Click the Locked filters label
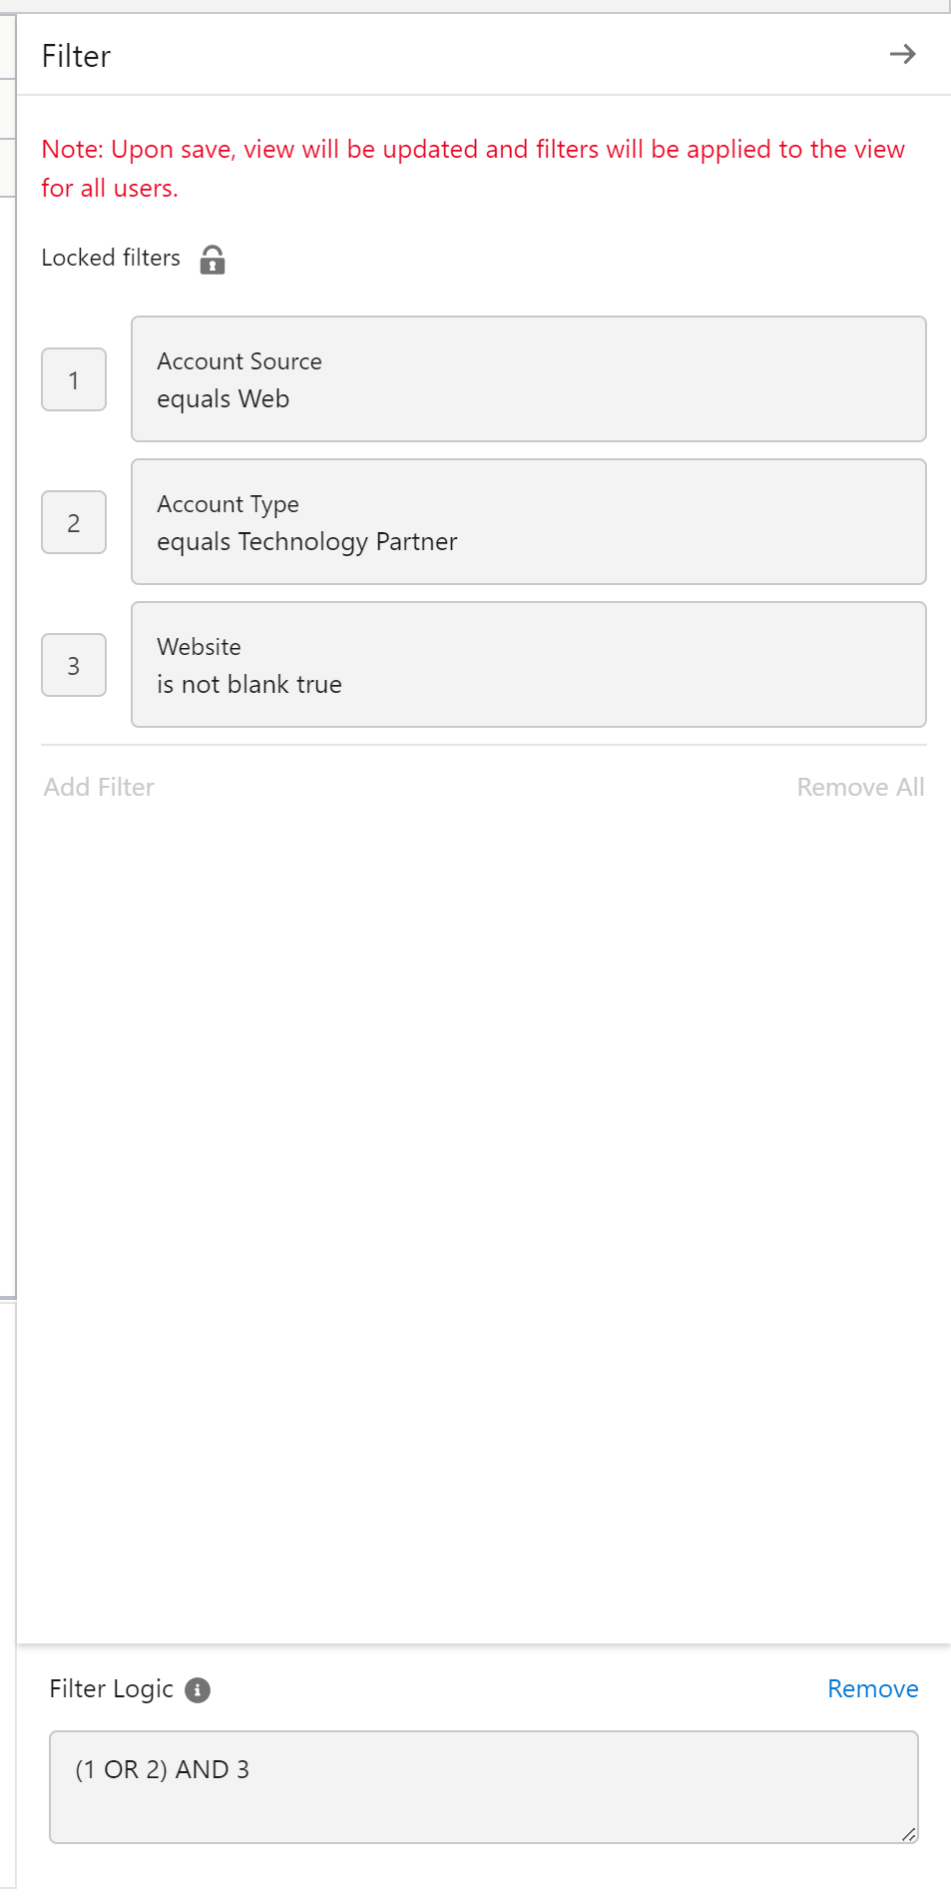 (111, 258)
